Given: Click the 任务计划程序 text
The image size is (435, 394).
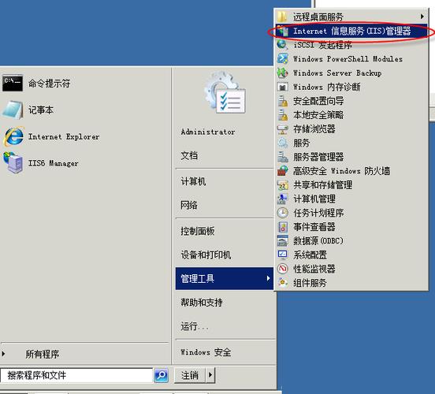Looking at the screenshot, I should (318, 213).
